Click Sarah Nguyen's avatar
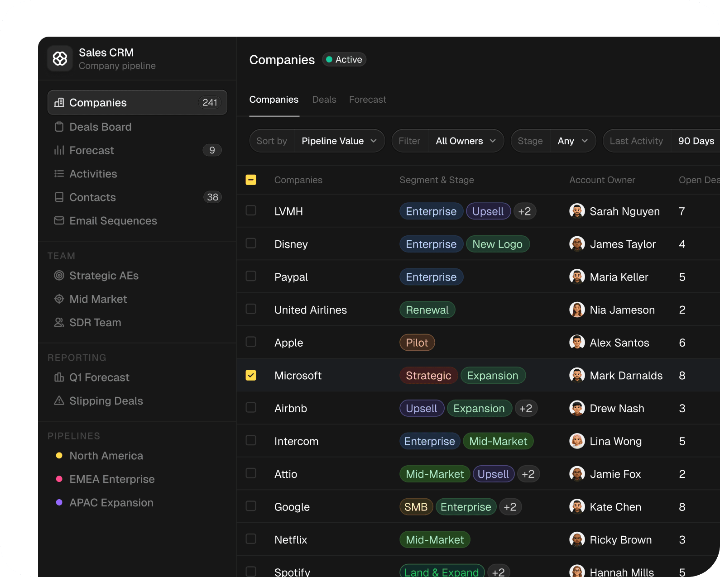720x577 pixels. 577,211
